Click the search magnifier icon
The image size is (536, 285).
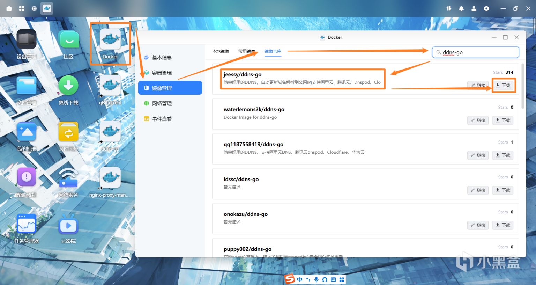438,52
